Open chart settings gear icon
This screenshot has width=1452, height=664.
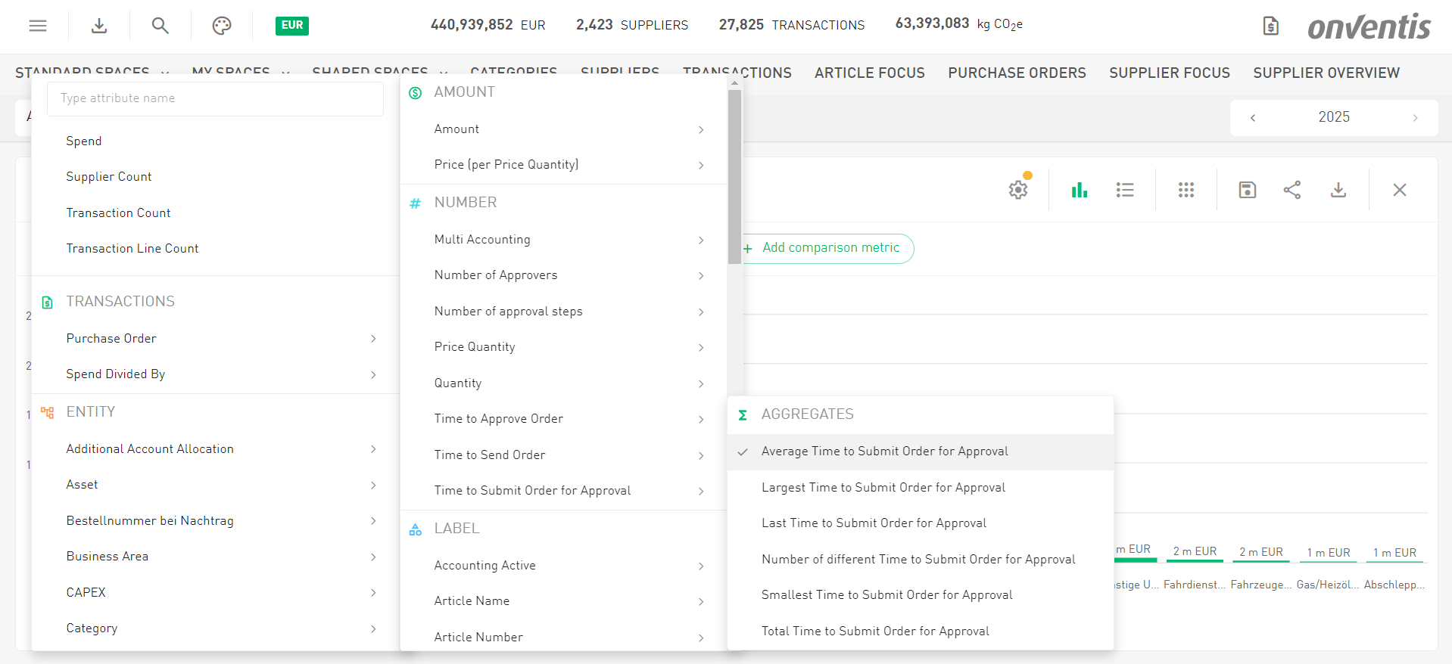[1018, 190]
